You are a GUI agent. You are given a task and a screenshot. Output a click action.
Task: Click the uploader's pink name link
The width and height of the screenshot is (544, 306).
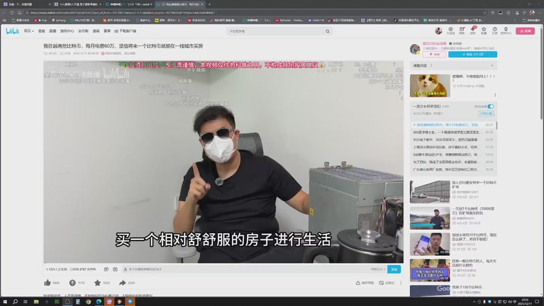[x=434, y=44]
